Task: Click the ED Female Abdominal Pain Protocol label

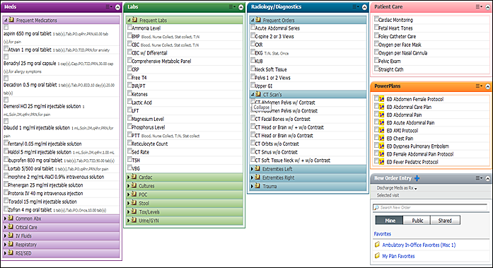Action: coord(419,154)
